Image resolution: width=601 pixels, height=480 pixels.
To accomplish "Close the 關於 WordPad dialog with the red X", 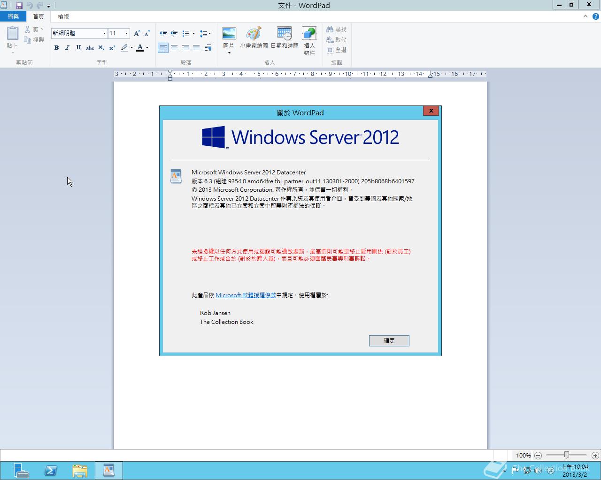I will click(x=431, y=111).
